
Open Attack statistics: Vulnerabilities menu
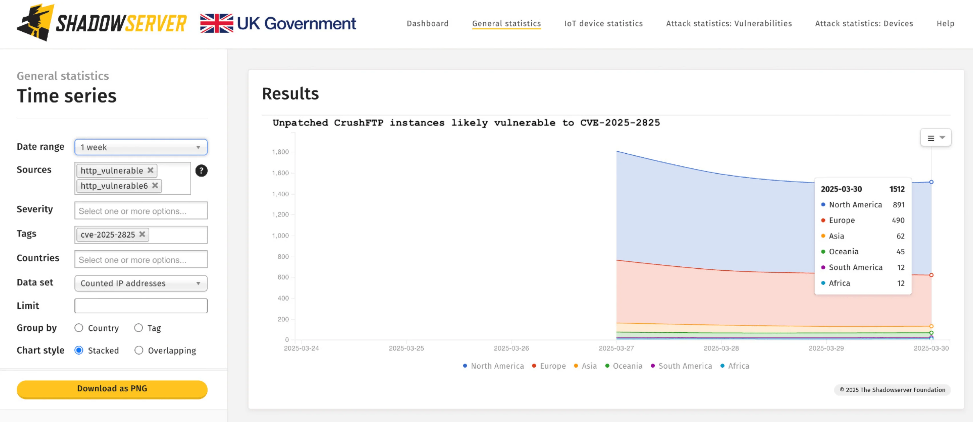(729, 23)
